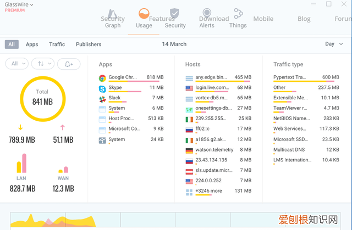The height and width of the screenshot is (230, 352).
Task: Select the Usage tab icon
Action: 144,14
